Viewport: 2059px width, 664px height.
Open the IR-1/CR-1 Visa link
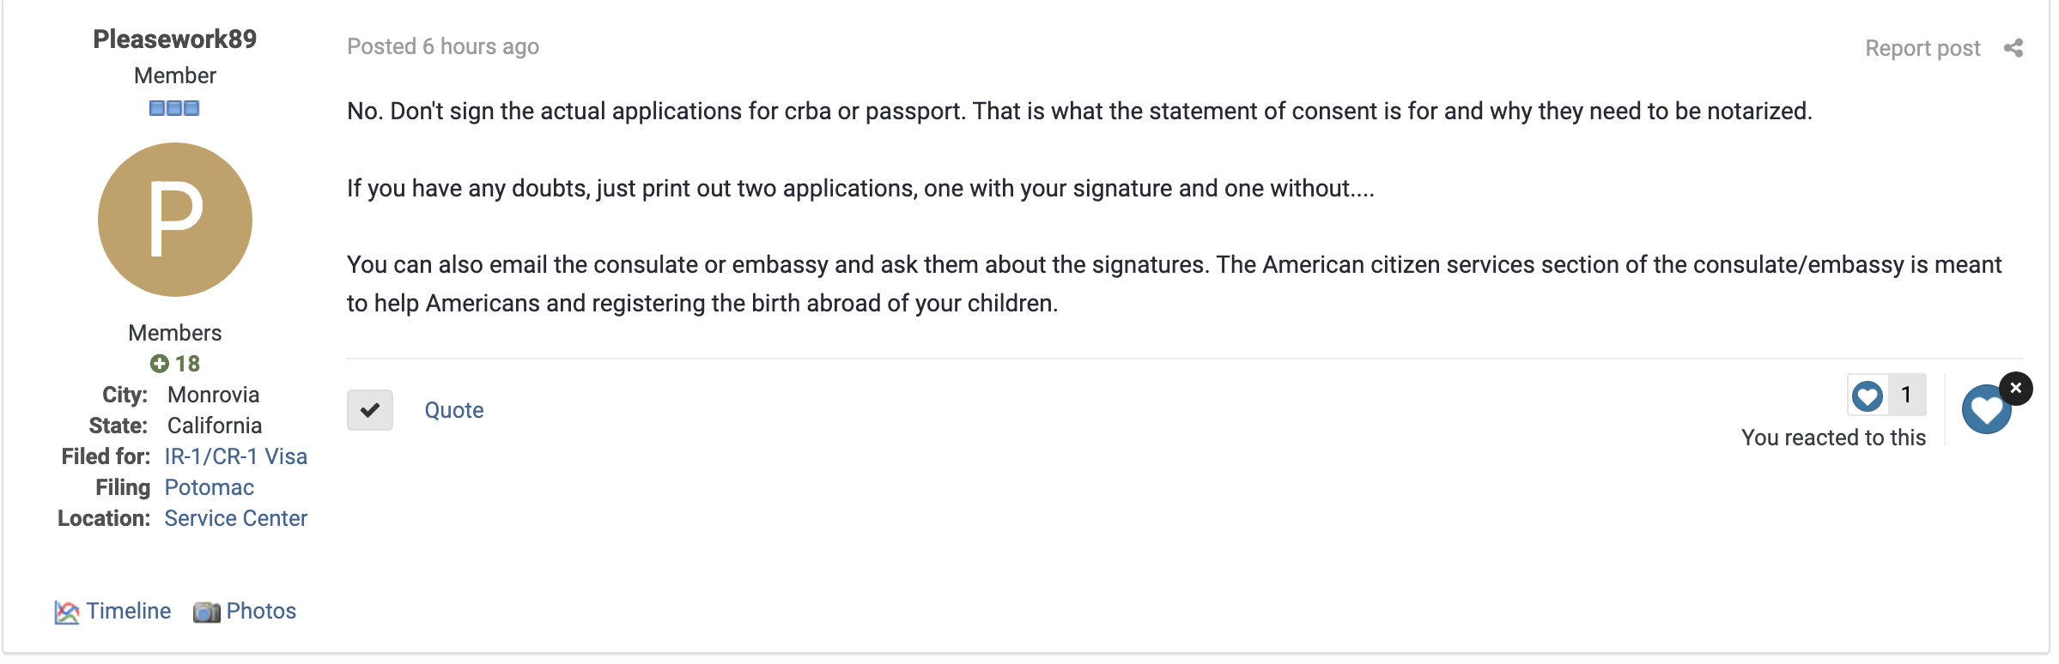(x=236, y=456)
